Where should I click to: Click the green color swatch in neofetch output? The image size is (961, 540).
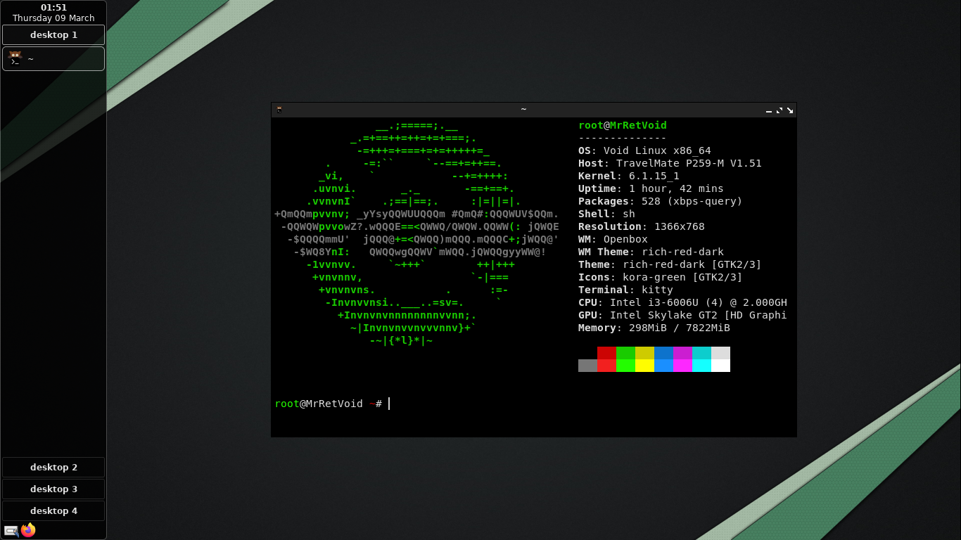(625, 359)
